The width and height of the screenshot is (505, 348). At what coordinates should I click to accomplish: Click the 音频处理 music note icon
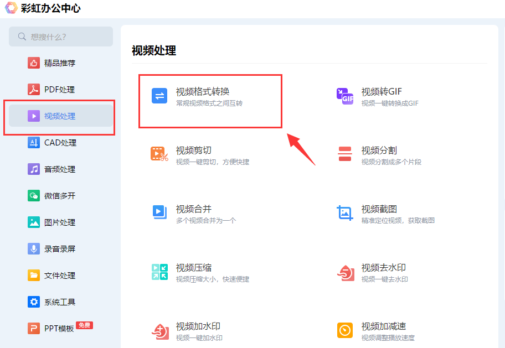click(34, 169)
